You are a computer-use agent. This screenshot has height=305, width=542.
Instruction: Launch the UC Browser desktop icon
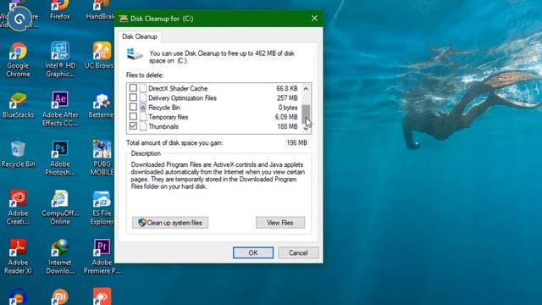click(100, 55)
